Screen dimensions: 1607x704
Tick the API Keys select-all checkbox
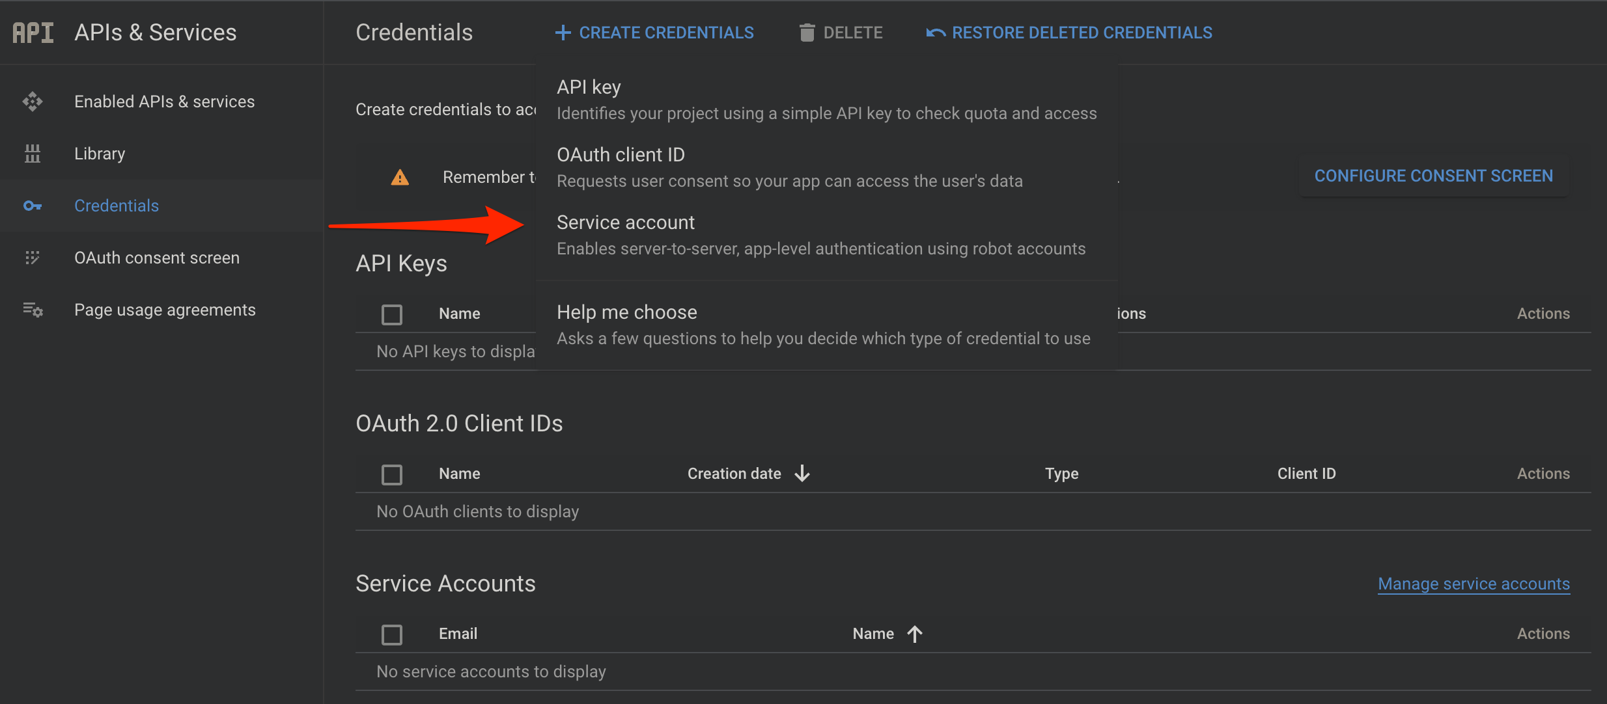392,314
